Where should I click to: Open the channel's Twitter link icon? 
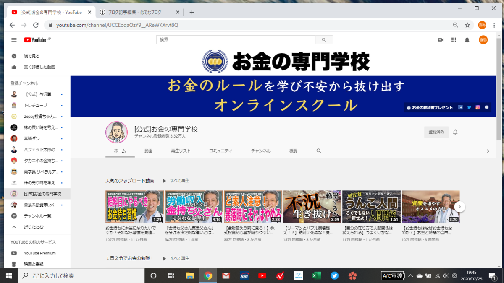coord(469,108)
